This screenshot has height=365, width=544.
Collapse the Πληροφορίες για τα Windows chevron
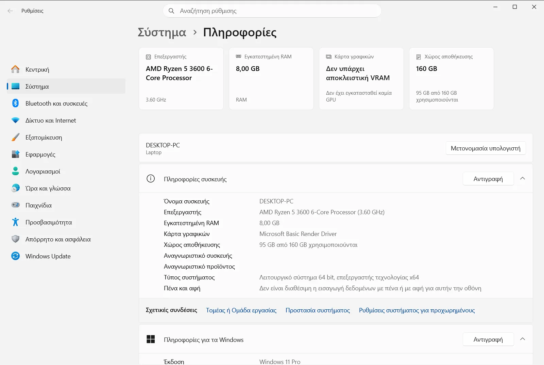(x=523, y=339)
